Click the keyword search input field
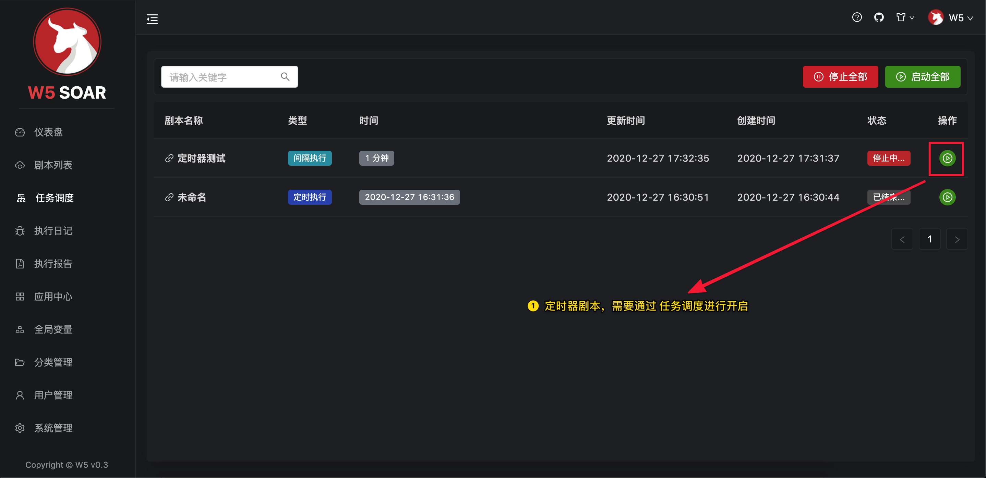986x478 pixels. coord(222,76)
